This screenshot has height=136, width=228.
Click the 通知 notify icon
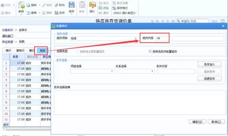[x=100, y=13]
